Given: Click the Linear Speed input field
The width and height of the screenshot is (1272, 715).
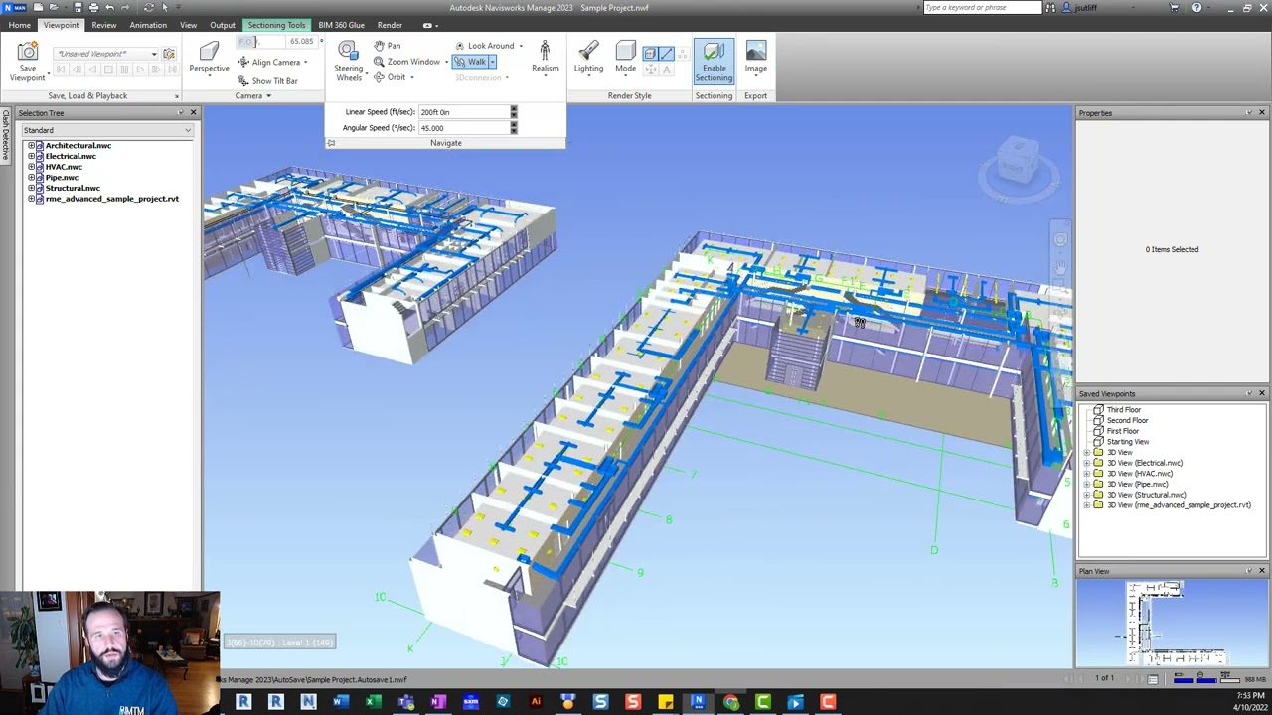Looking at the screenshot, I should (x=464, y=112).
